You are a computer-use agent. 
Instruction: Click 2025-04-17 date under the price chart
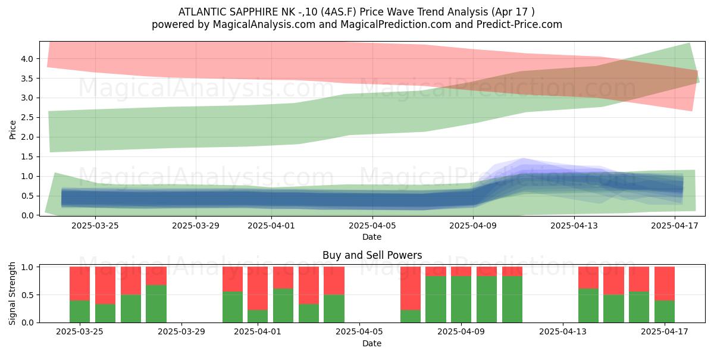tap(675, 226)
